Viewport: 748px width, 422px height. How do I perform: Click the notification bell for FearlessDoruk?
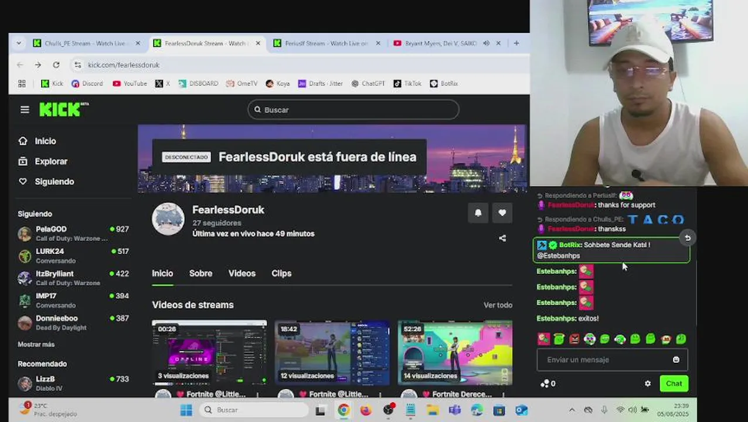478,213
